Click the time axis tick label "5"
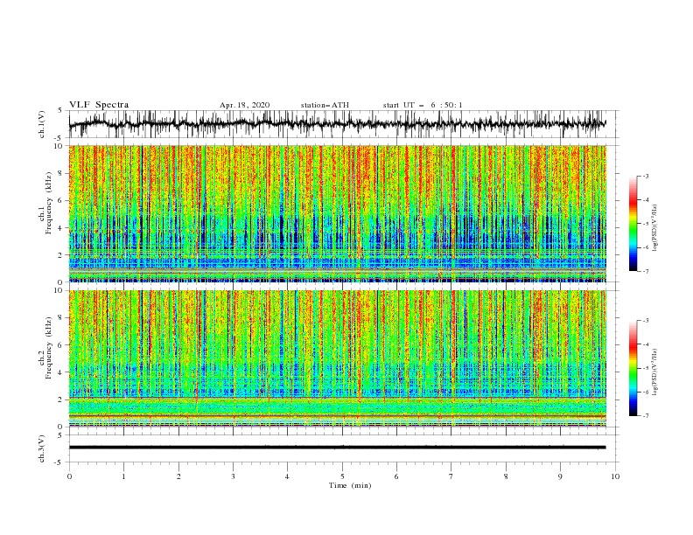The image size is (693, 535). click(342, 476)
